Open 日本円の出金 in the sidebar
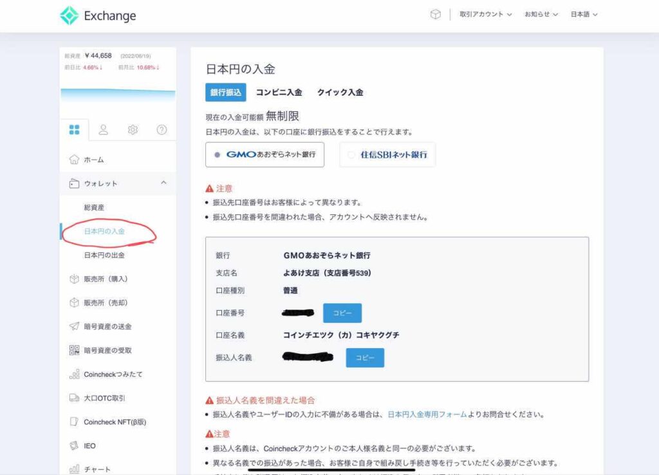The image size is (659, 475). (104, 255)
